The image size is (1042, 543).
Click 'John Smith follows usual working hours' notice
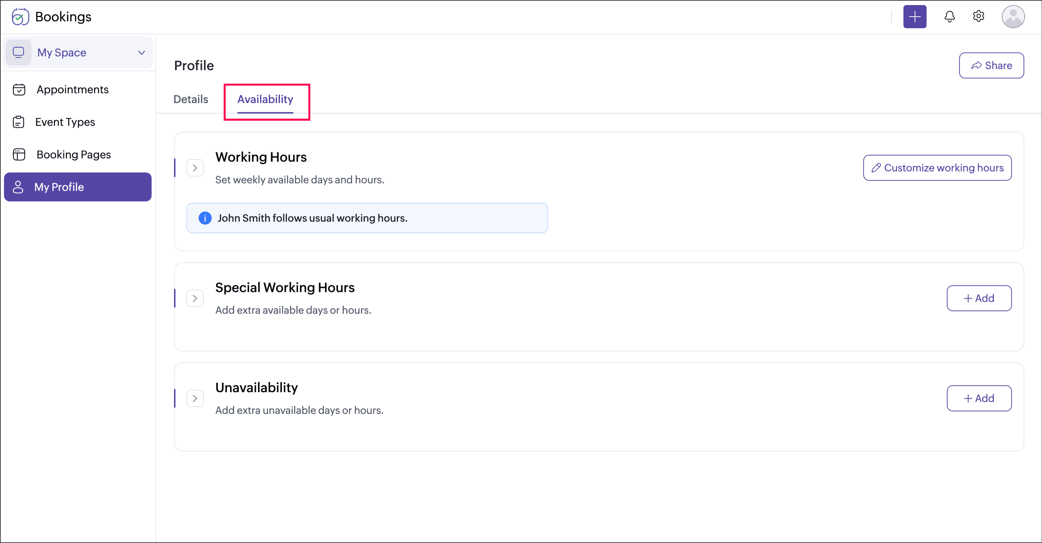(367, 218)
